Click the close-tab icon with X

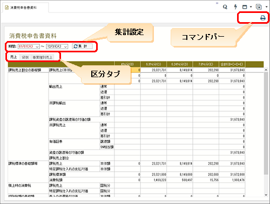pyautogui.click(x=259, y=7)
